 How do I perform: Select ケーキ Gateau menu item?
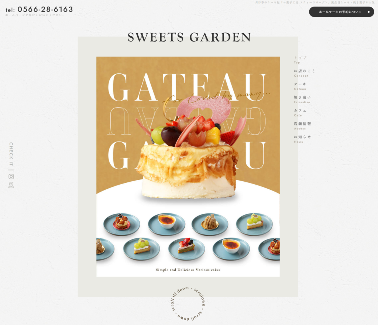point(300,86)
